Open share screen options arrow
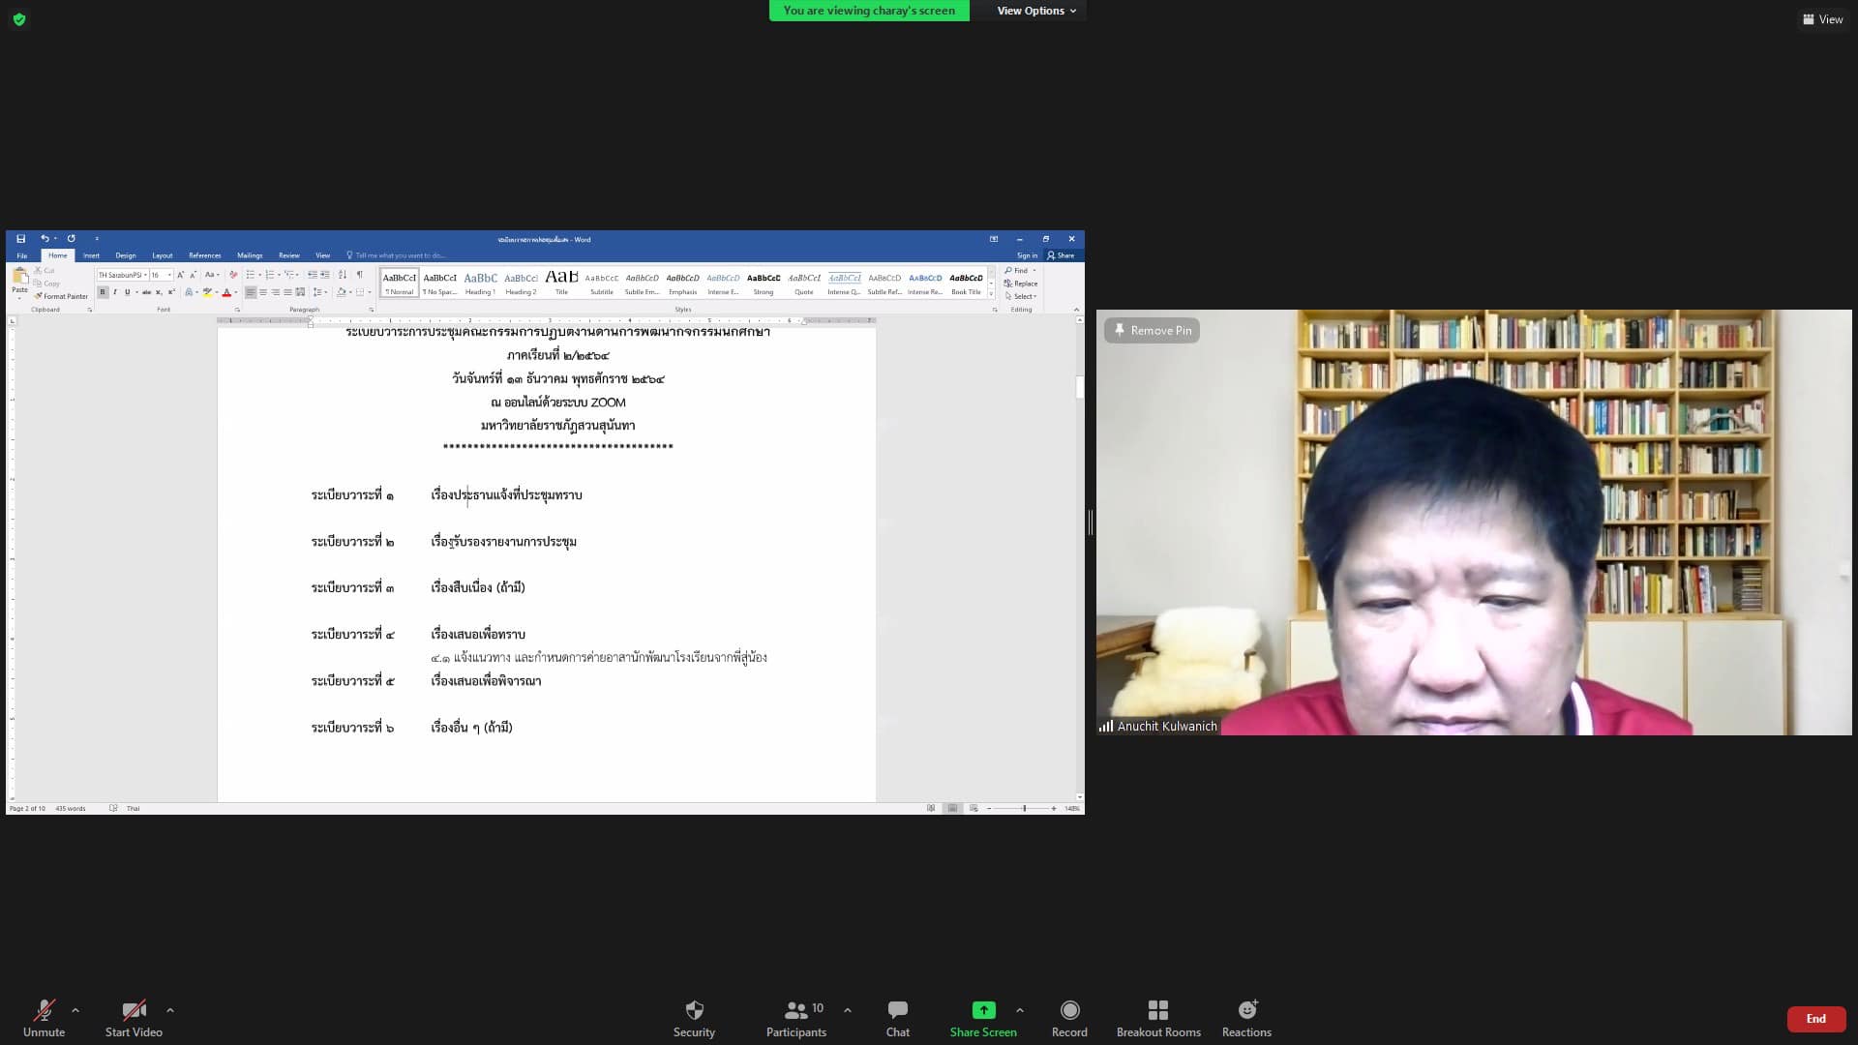1858x1045 pixels. pyautogui.click(x=1020, y=1010)
